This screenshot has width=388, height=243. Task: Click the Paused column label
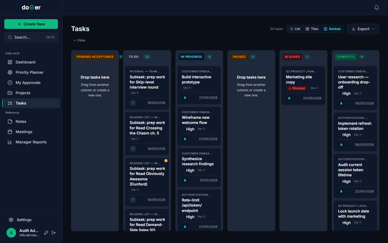pos(239,57)
